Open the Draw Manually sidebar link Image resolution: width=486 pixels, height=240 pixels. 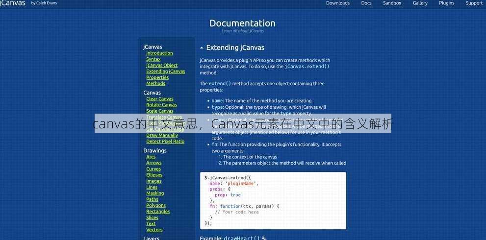click(x=162, y=135)
